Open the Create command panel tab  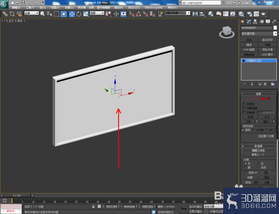[242, 21]
